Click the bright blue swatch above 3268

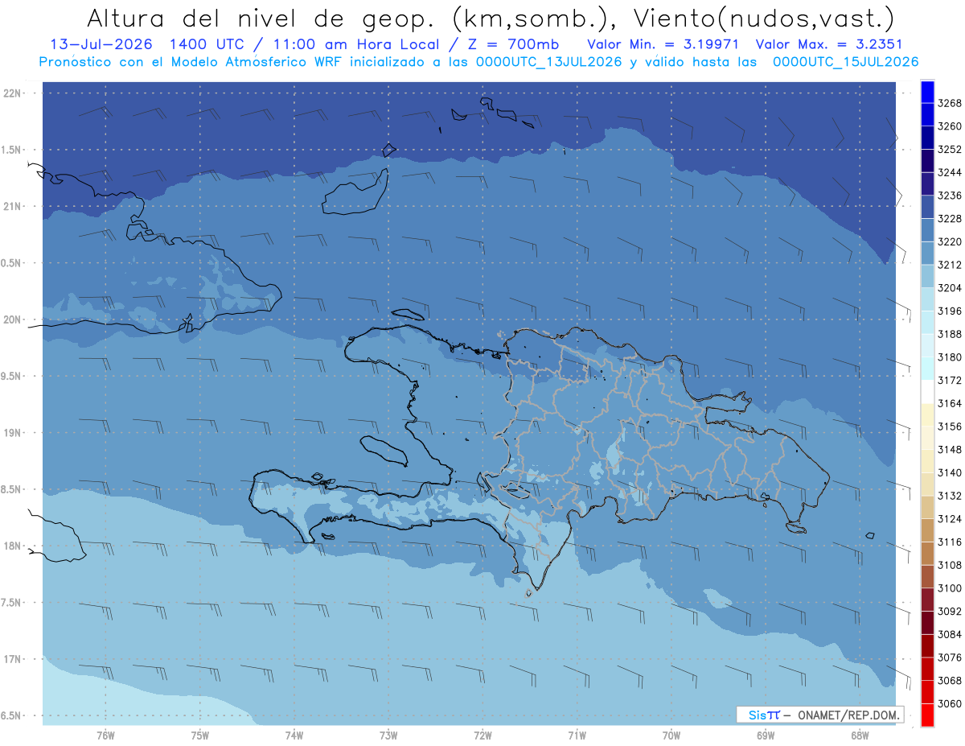click(x=926, y=92)
